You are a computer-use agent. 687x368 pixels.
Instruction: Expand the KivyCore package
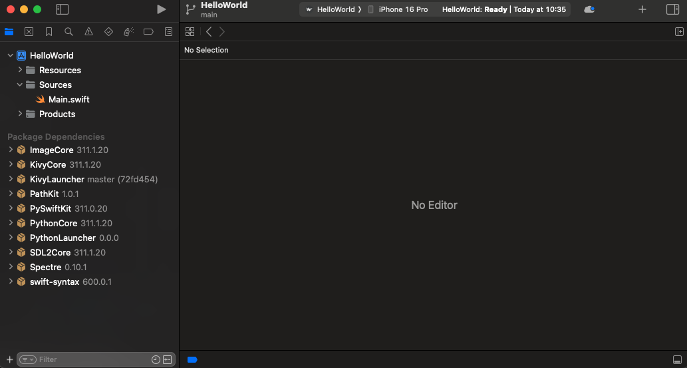point(11,164)
